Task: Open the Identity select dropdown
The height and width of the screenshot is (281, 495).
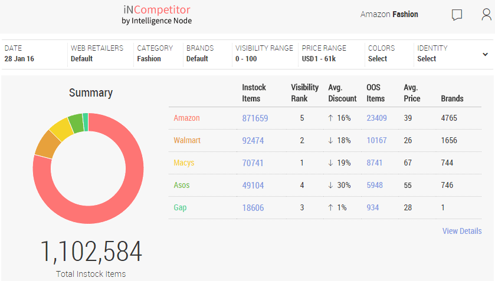Action: point(432,53)
